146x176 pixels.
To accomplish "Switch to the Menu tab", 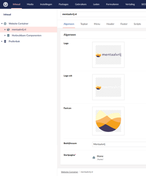I will tap(97, 24).
